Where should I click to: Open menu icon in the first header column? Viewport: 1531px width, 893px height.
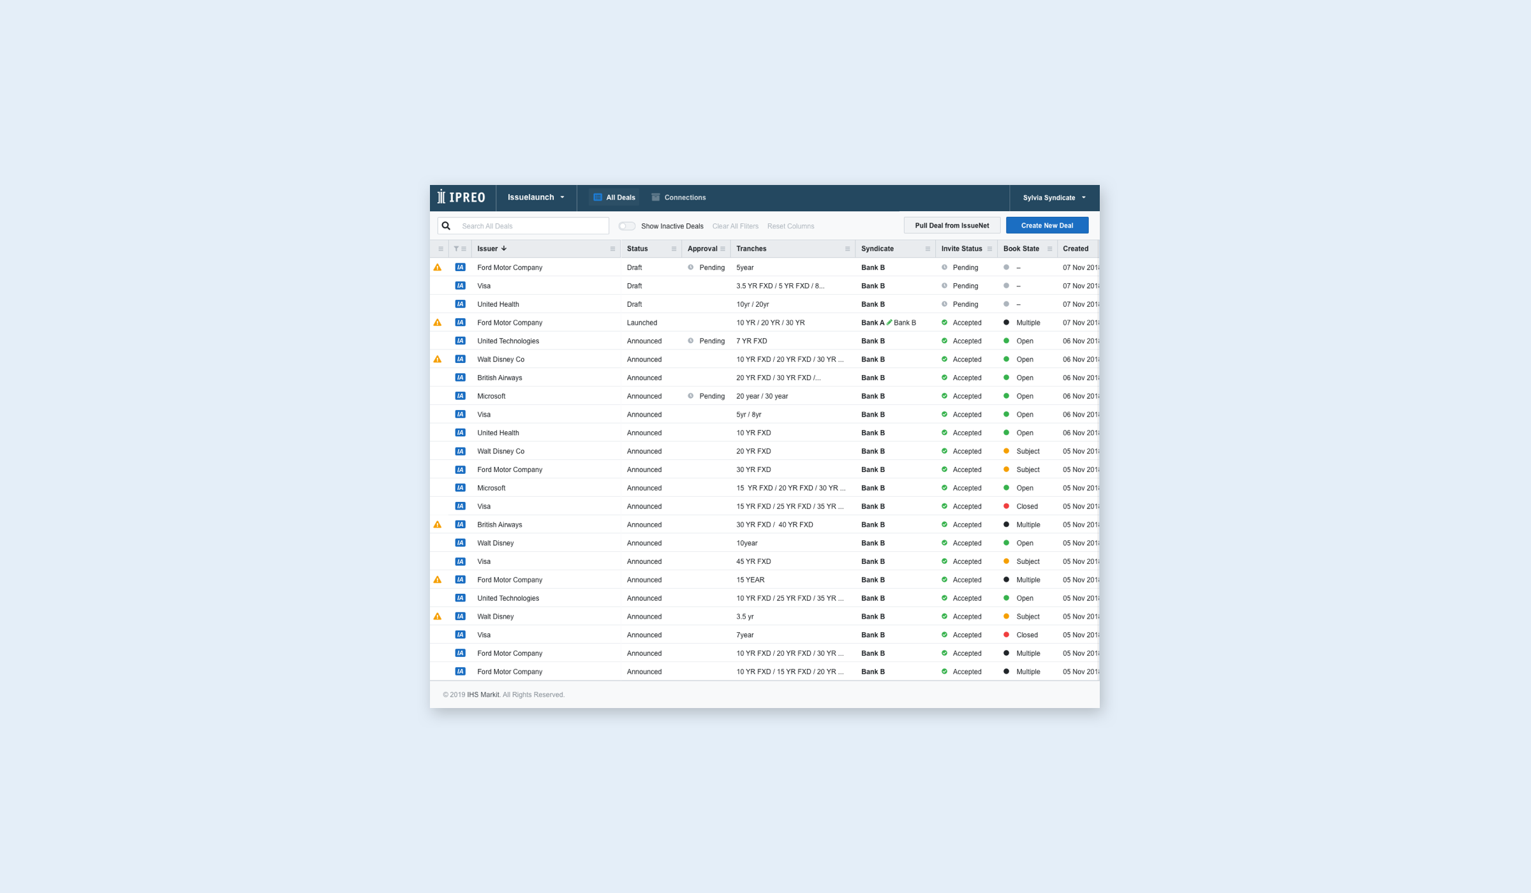(x=440, y=249)
